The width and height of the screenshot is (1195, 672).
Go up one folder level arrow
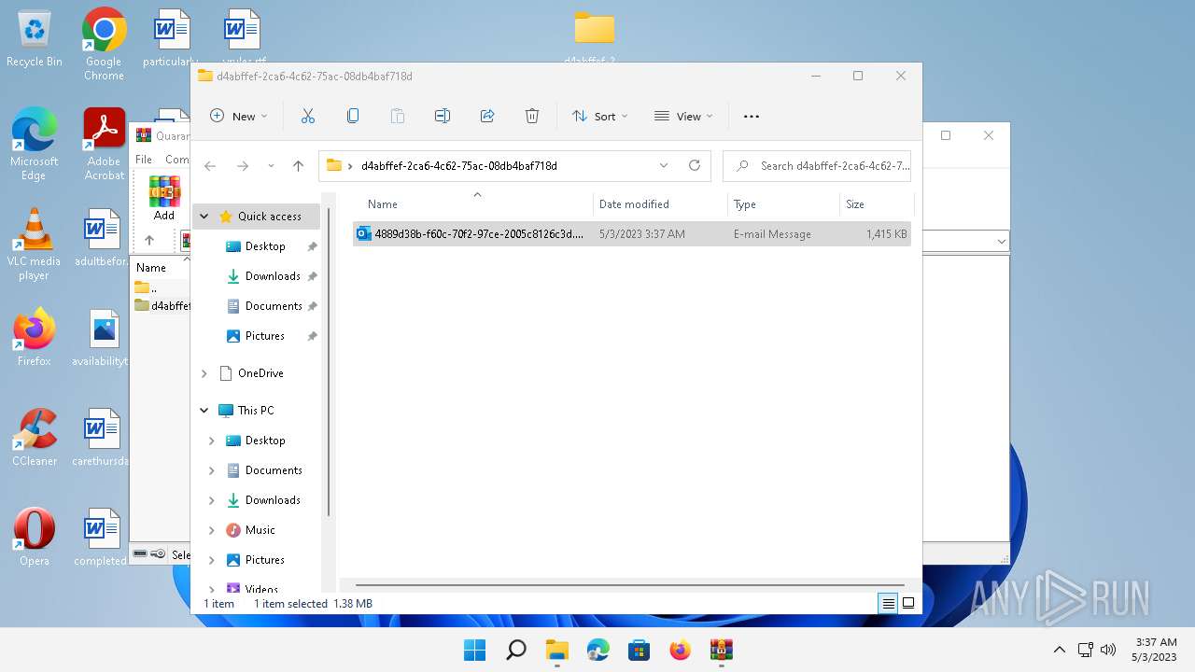[x=298, y=166]
